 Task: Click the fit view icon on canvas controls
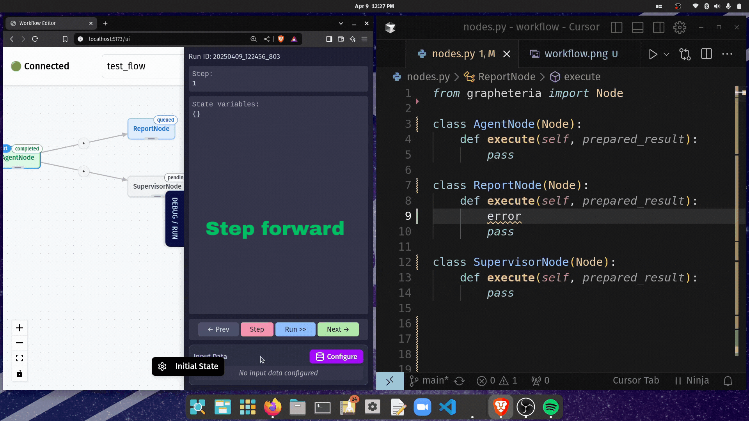pos(20,358)
